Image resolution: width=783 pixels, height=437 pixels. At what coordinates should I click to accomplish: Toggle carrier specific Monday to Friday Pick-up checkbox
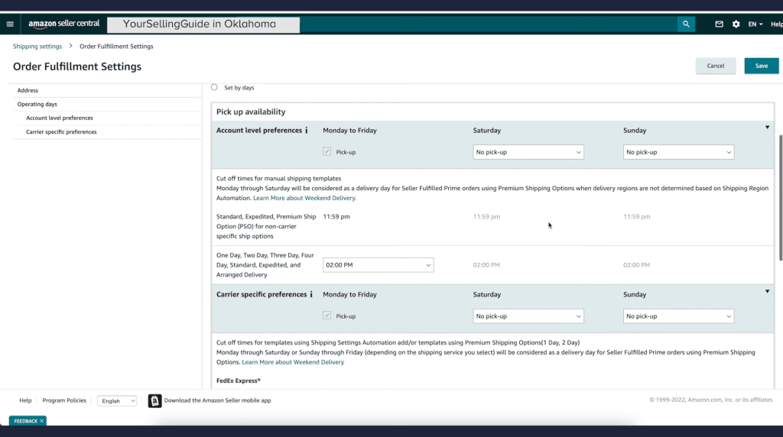[x=327, y=316]
